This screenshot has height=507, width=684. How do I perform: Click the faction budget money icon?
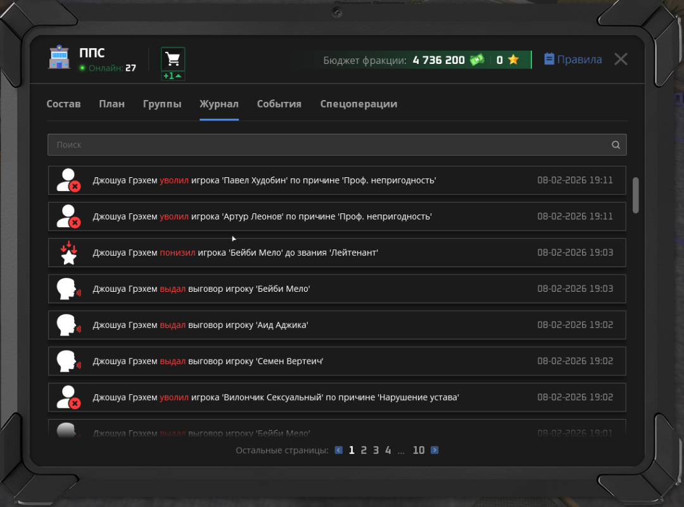[x=476, y=60]
